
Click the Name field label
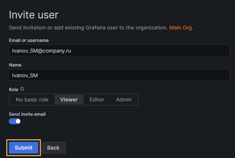pos(15,65)
